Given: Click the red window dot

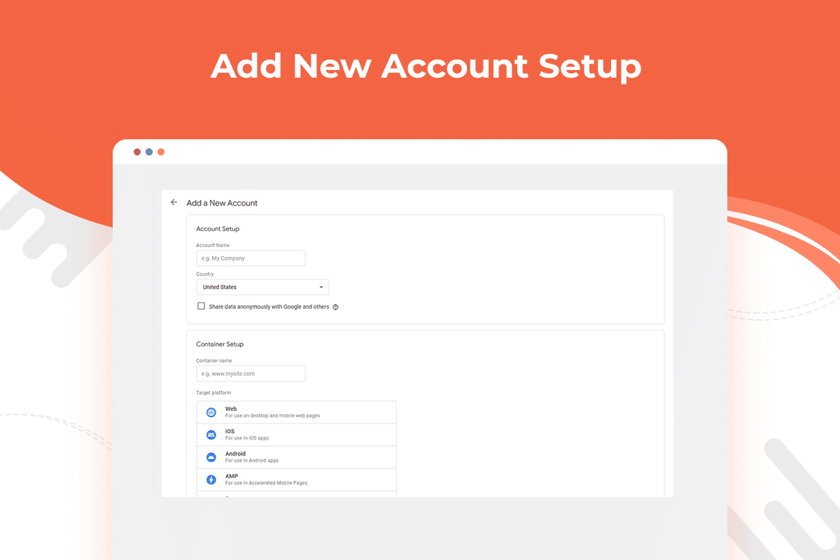Looking at the screenshot, I should 137,151.
